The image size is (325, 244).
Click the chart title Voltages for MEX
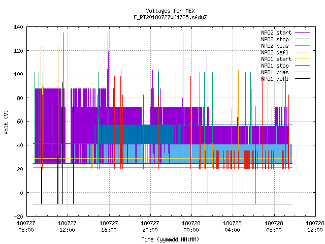(170, 11)
